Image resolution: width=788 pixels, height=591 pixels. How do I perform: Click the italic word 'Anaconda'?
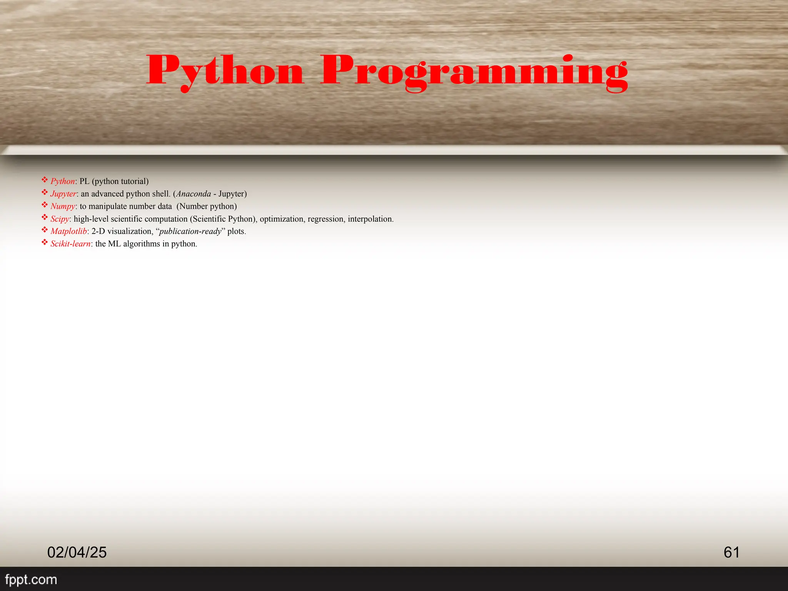[194, 194]
